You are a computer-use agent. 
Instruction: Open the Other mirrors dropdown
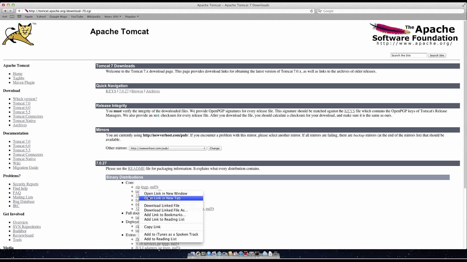click(167, 148)
